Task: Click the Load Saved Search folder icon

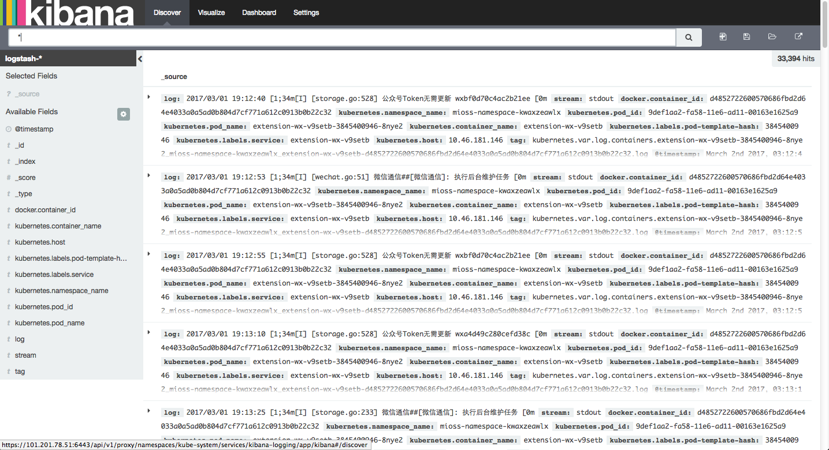Action: pyautogui.click(x=772, y=37)
